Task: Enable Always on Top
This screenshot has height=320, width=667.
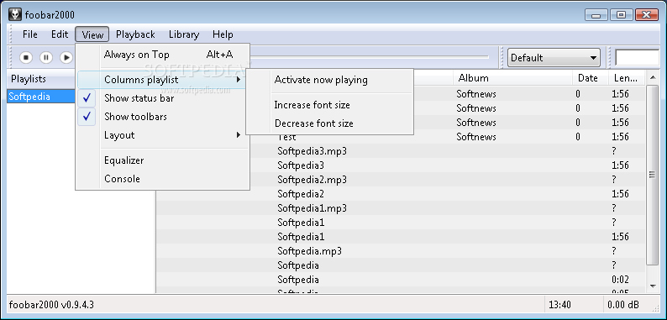Action: 162,55
